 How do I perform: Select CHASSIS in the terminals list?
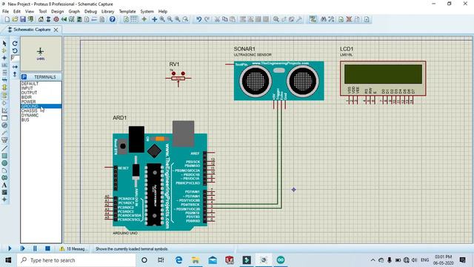coord(41,111)
